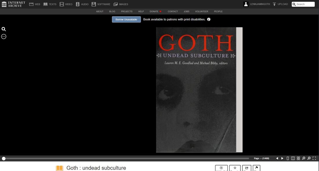Open the more options ellipsis menu
Image resolution: width=319 pixels, height=171 pixels.
coord(4,37)
